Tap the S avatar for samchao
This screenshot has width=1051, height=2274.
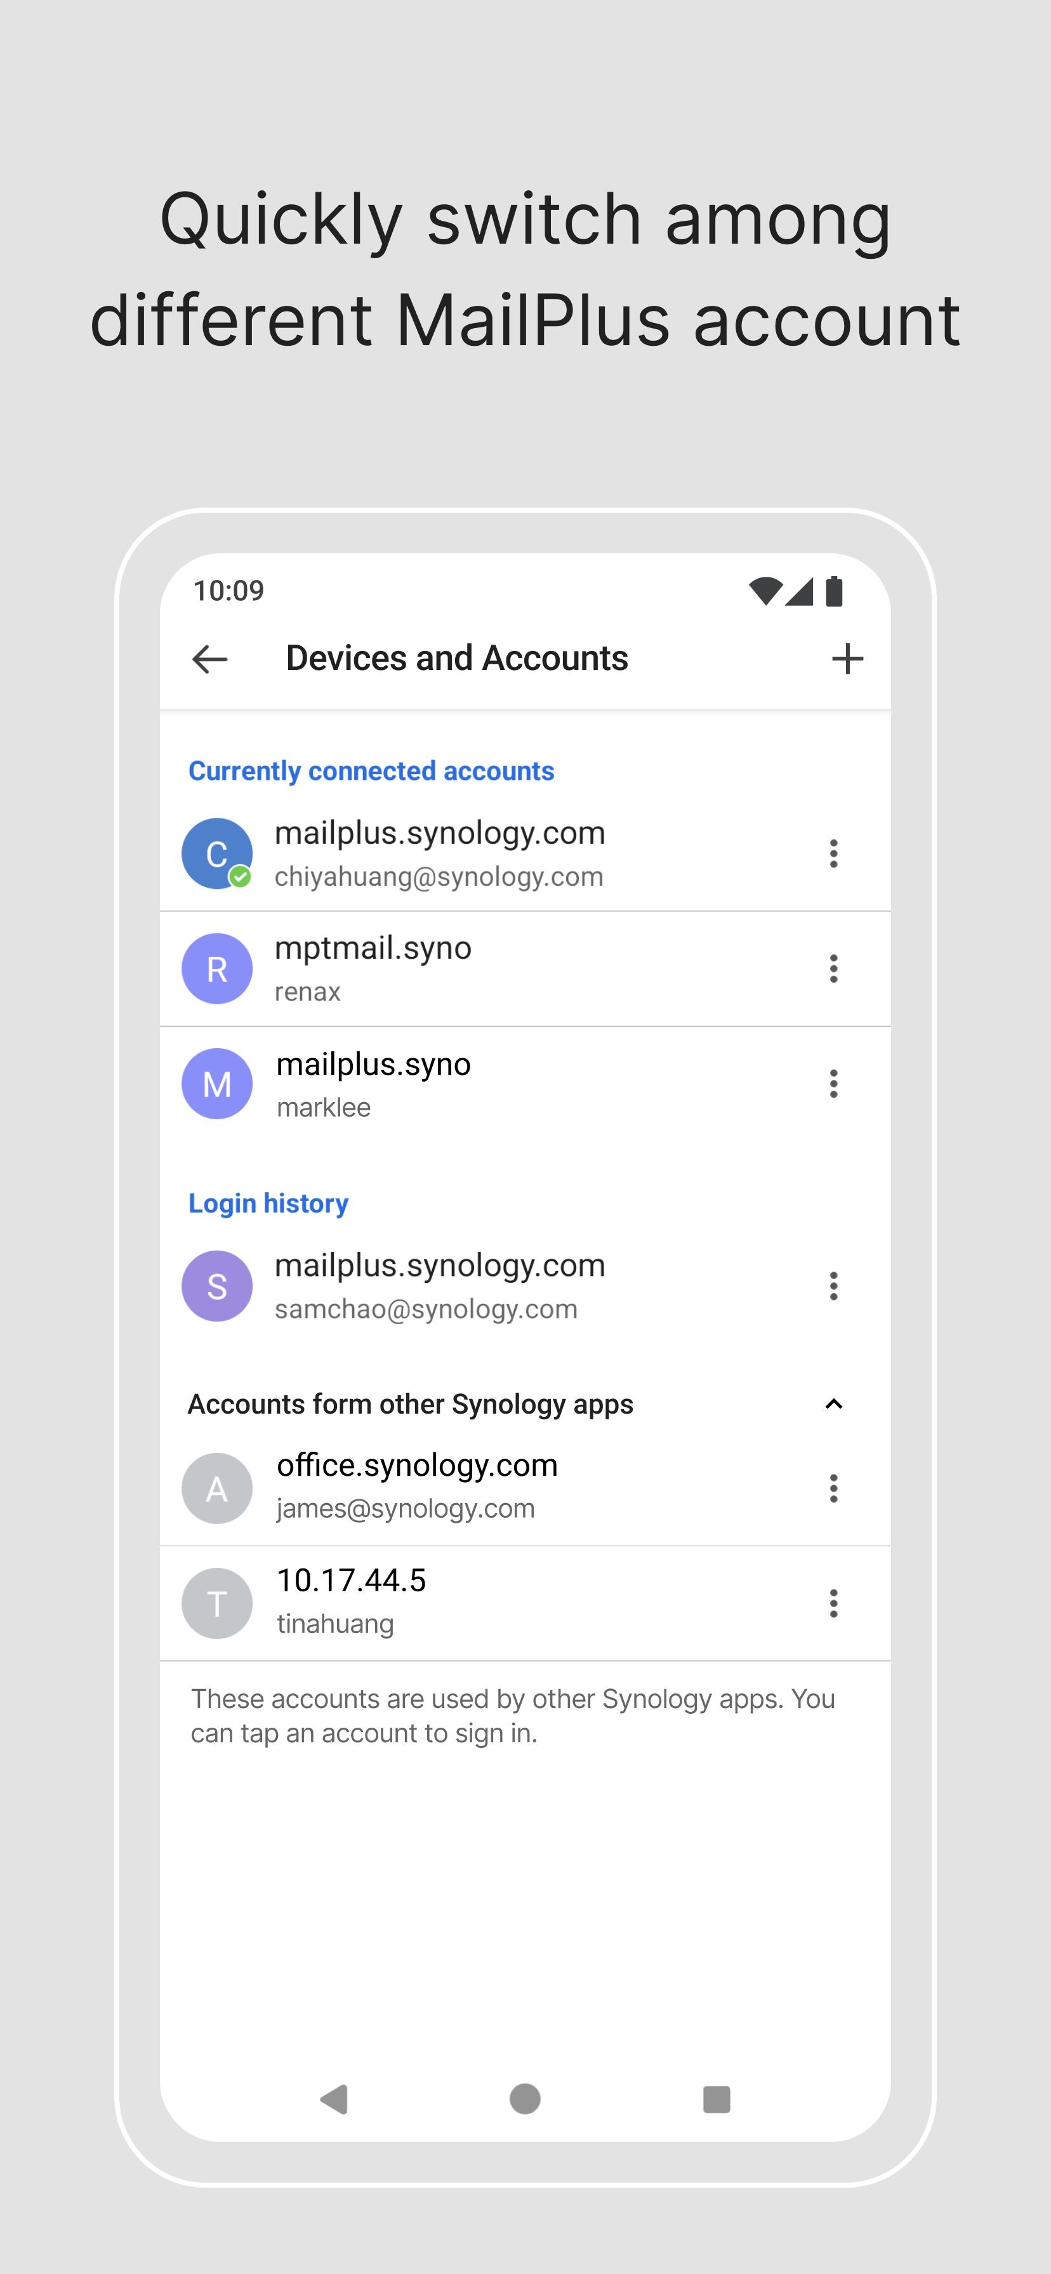pyautogui.click(x=217, y=1285)
